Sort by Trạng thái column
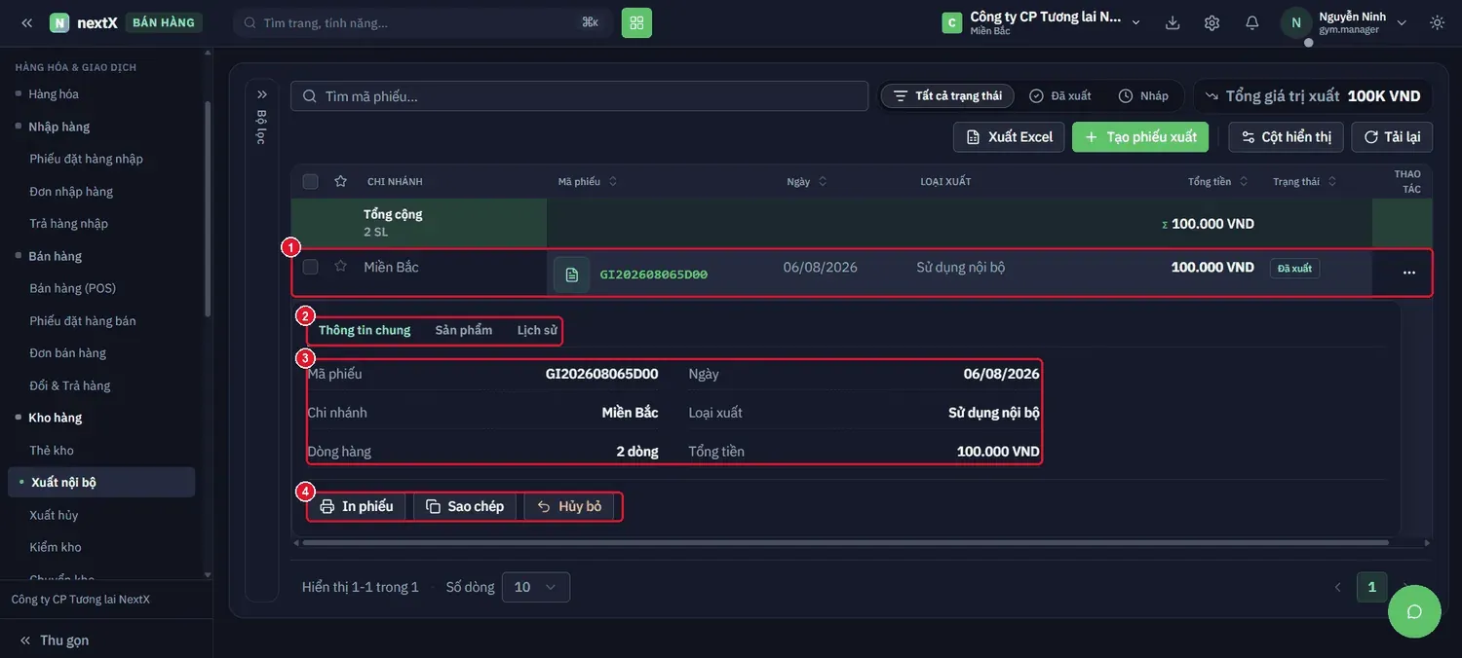1462x658 pixels. point(1305,182)
